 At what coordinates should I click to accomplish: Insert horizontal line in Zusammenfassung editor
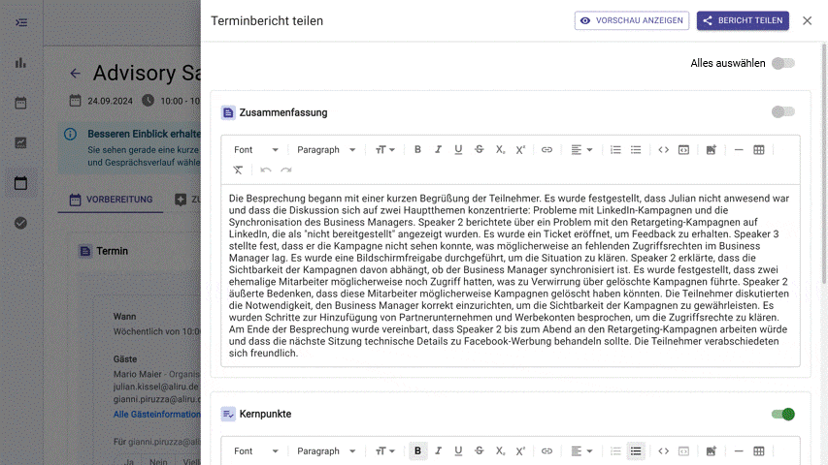(739, 150)
